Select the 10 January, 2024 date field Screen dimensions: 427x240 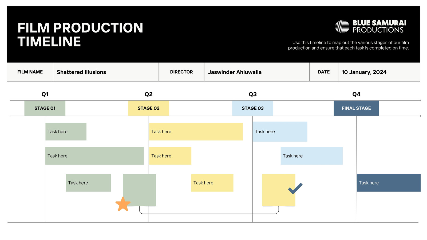[379, 72]
